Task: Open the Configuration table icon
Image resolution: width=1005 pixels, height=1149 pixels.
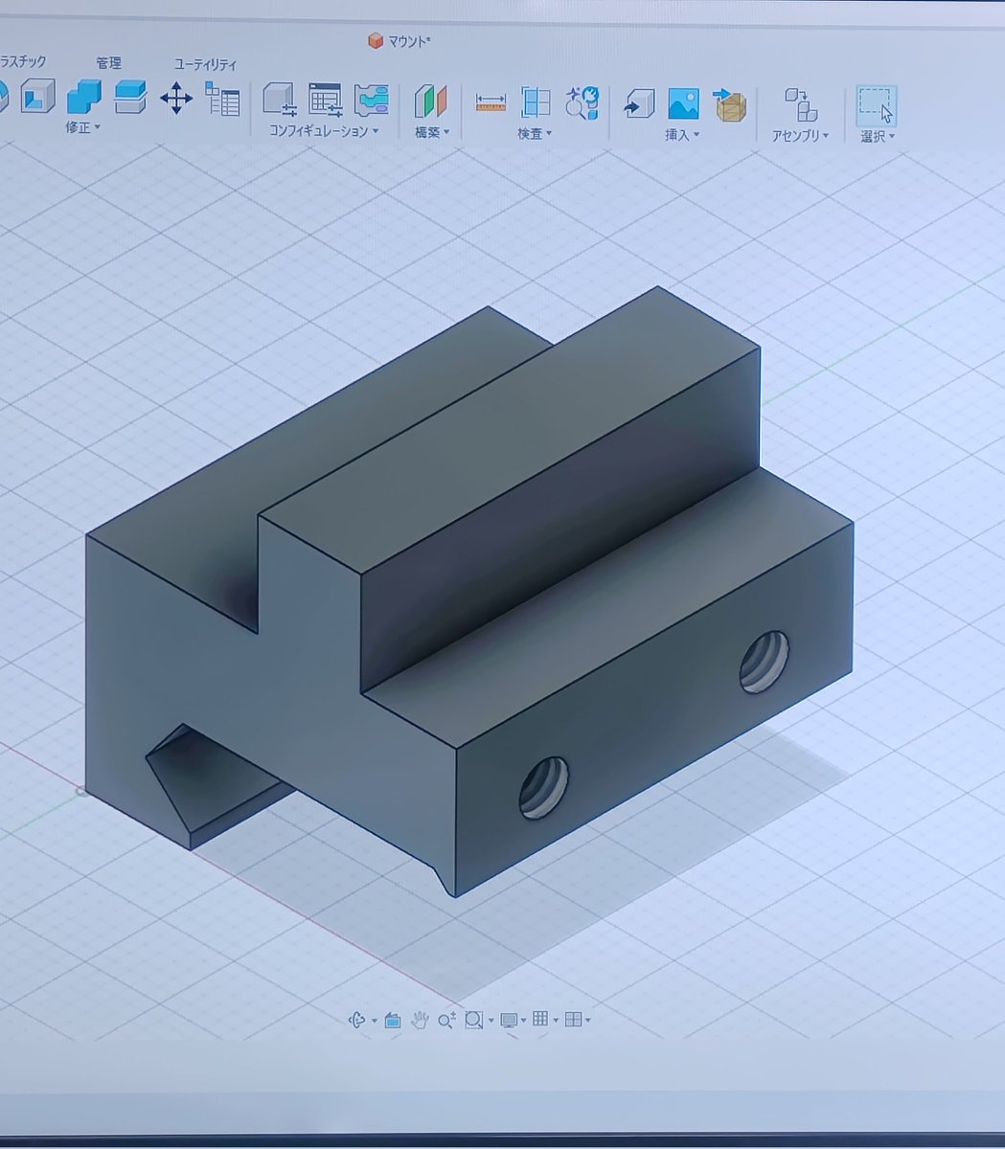Action: pos(325,101)
